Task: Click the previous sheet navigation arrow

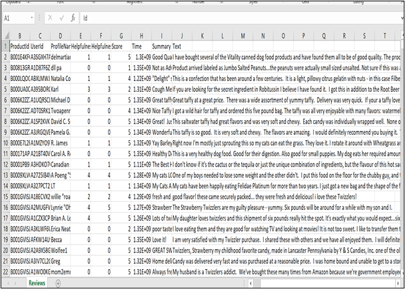Action: 8,283
